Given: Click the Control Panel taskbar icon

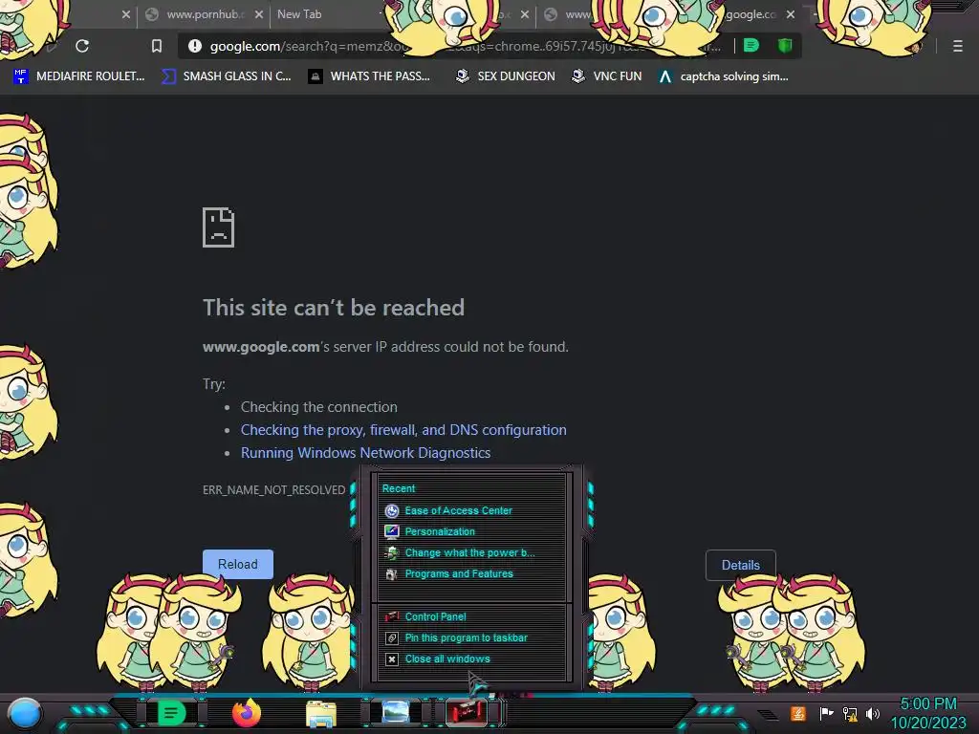Looking at the screenshot, I should [467, 713].
